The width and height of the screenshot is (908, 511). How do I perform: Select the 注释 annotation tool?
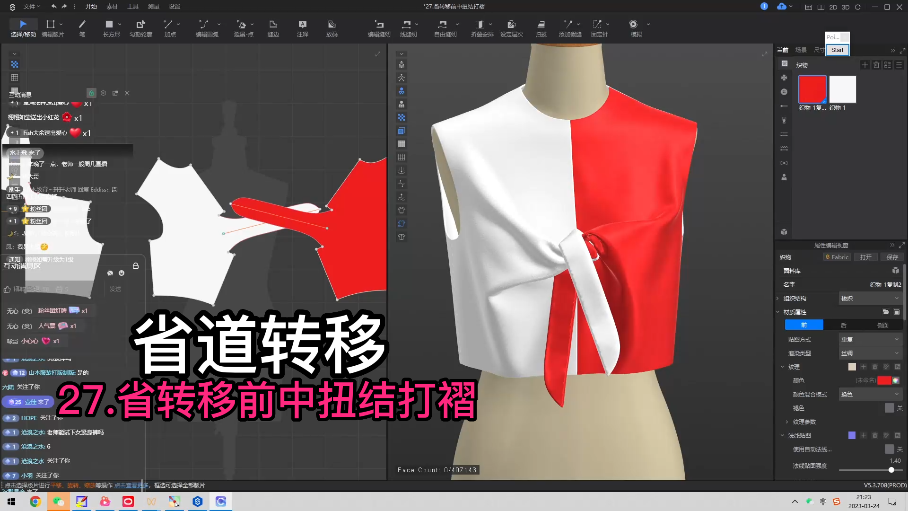[x=303, y=28]
